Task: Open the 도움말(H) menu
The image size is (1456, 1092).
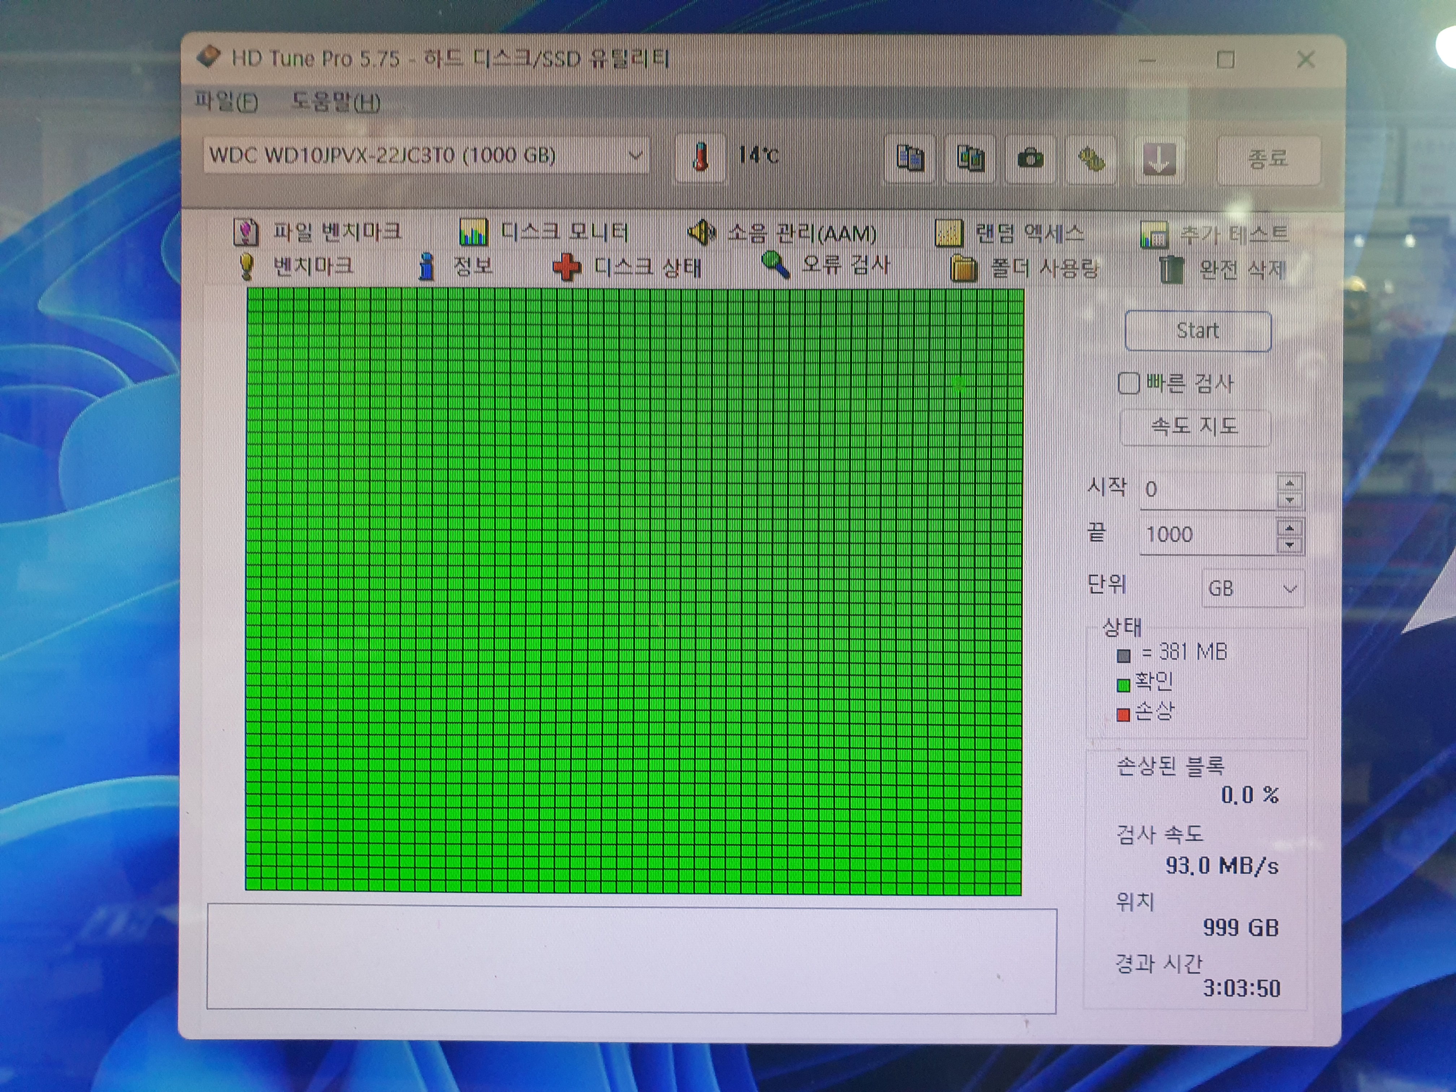Action: (336, 102)
